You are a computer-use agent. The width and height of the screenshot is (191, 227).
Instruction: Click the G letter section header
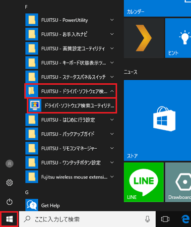[27, 192]
